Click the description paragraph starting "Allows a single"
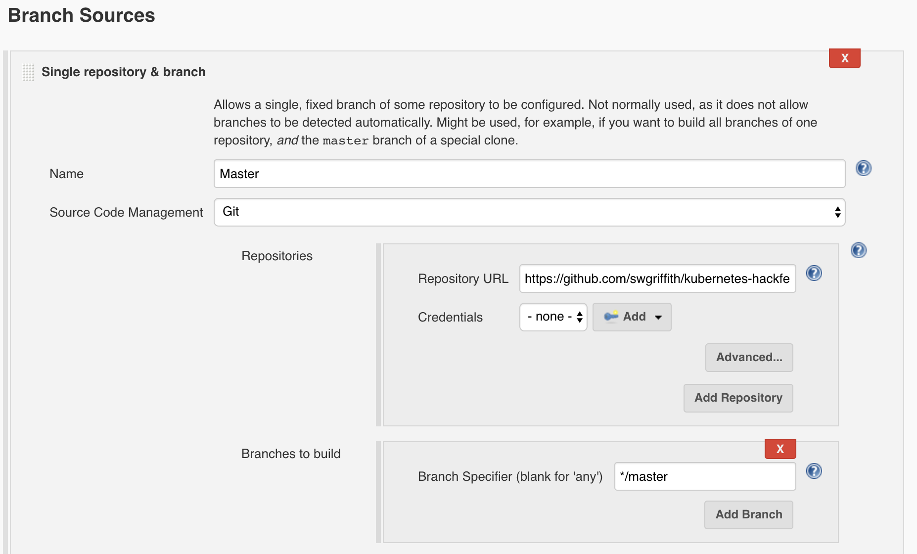917x554 pixels. click(515, 122)
